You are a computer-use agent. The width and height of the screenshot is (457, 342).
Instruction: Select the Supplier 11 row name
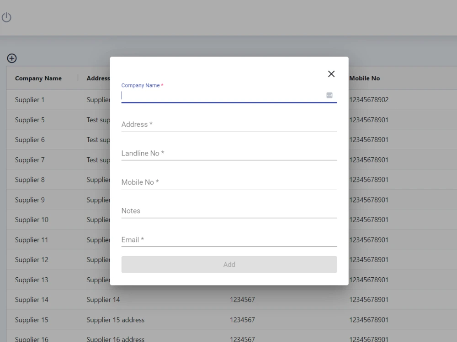pyautogui.click(x=32, y=240)
